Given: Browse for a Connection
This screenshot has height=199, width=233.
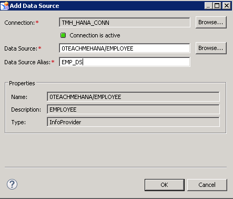Looking at the screenshot, I should 211,23.
